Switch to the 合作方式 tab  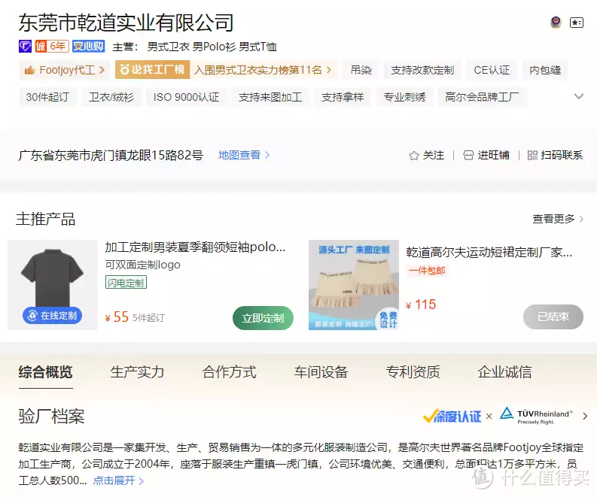click(x=229, y=371)
